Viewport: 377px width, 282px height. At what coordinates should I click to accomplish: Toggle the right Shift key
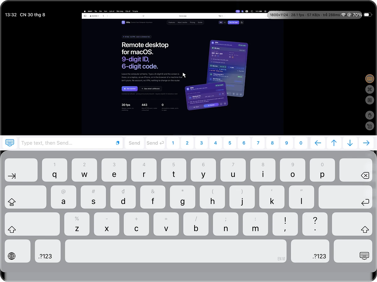(x=352, y=224)
